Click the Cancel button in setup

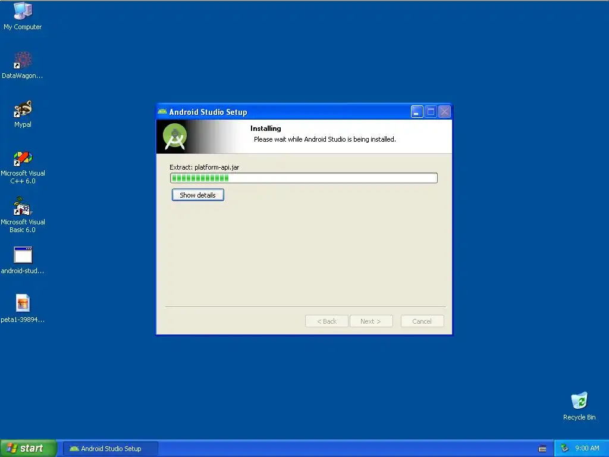click(x=422, y=321)
